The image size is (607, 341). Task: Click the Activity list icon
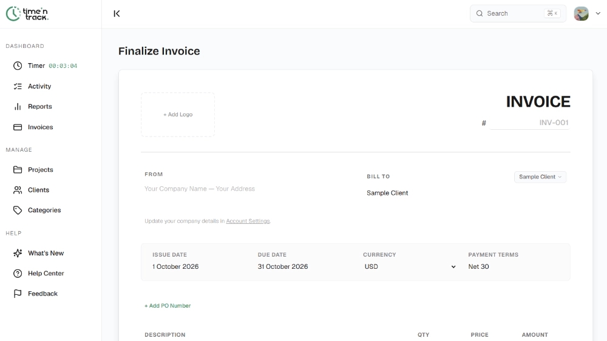coord(18,86)
